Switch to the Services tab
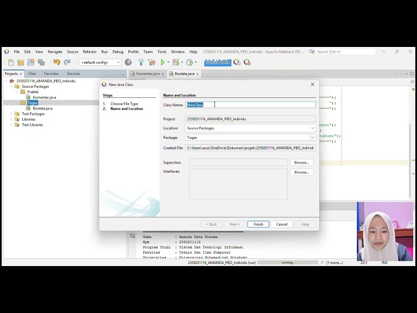This screenshot has width=417, height=313. tap(74, 74)
